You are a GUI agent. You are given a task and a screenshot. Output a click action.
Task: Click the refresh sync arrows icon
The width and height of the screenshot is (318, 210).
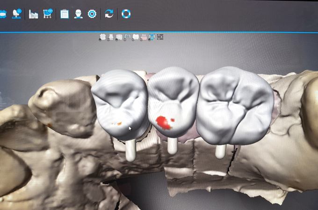[109, 14]
